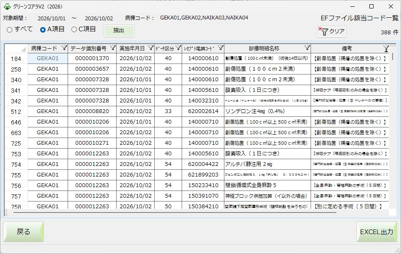Open the filter on 備考 column
The image size is (401, 254).
(x=386, y=48)
